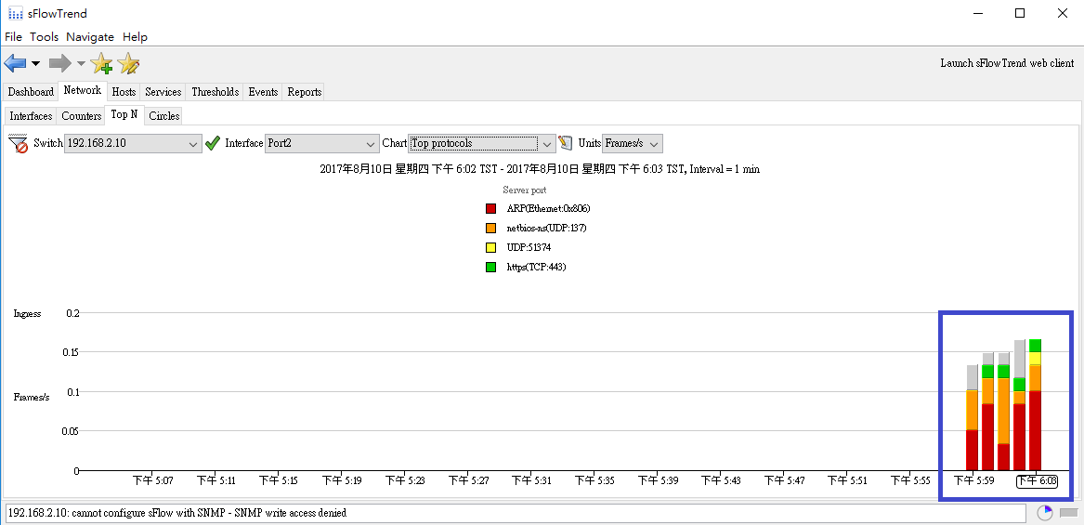The width and height of the screenshot is (1084, 525).
Task: Switch to the Interfaces sub-tab
Action: point(31,116)
